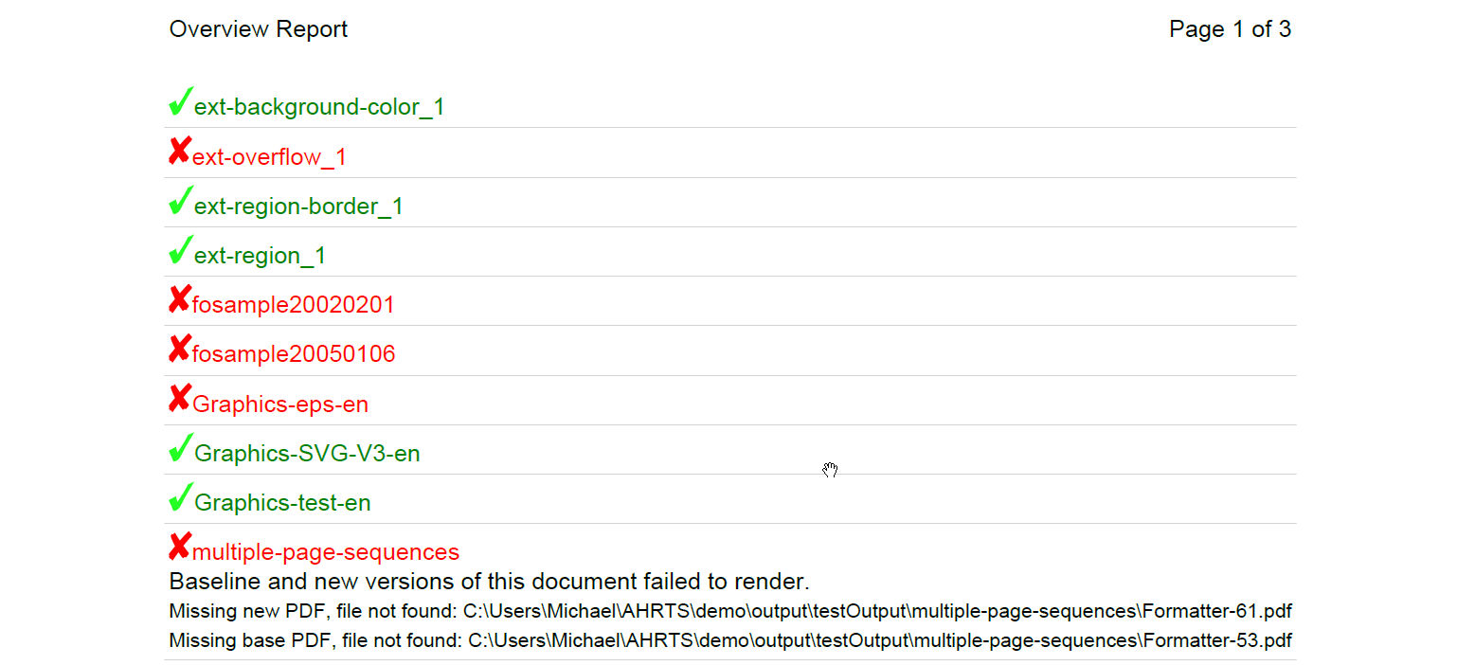1457x665 pixels.
Task: Open the ext-background-color_1 result link
Action: [x=319, y=107]
